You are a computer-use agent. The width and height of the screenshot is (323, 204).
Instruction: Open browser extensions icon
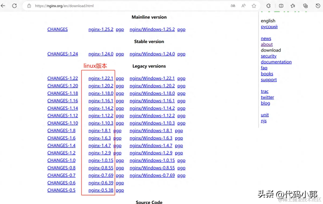click(x=268, y=6)
